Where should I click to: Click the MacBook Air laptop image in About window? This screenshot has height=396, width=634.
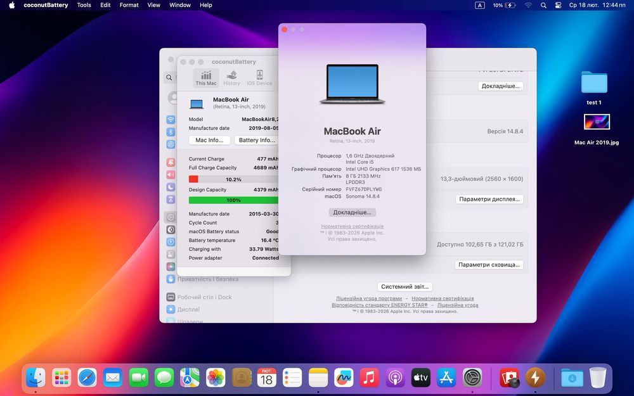352,84
